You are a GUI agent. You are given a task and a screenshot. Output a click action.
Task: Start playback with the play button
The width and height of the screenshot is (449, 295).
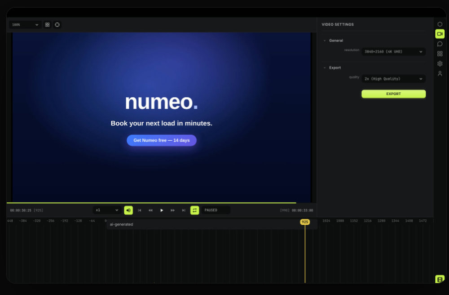(162, 210)
